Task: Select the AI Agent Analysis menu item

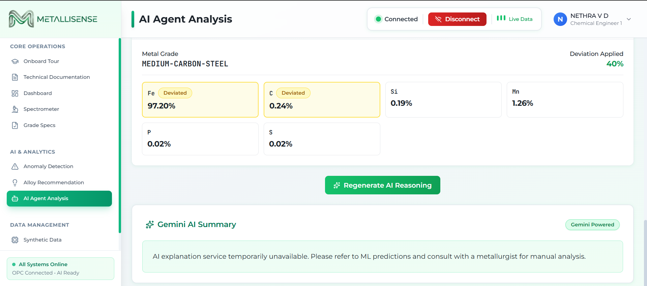Action: (59, 198)
